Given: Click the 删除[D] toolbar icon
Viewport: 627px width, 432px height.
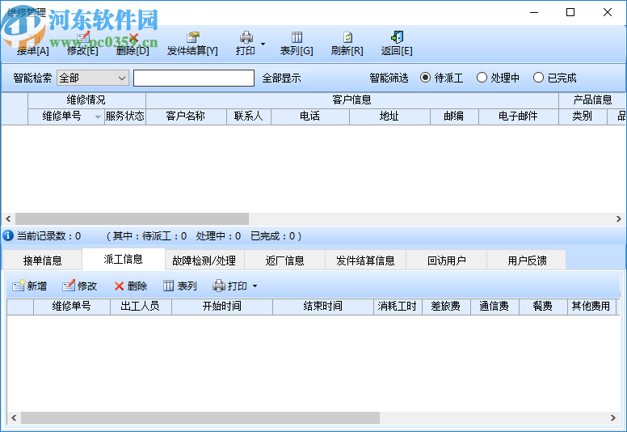Looking at the screenshot, I should 133,38.
